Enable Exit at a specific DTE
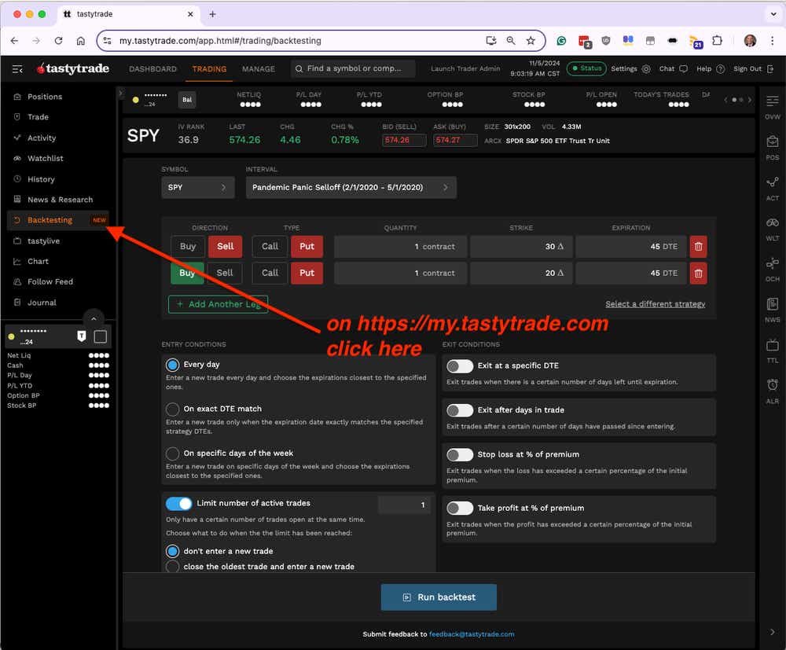This screenshot has height=650, width=786. click(x=460, y=365)
